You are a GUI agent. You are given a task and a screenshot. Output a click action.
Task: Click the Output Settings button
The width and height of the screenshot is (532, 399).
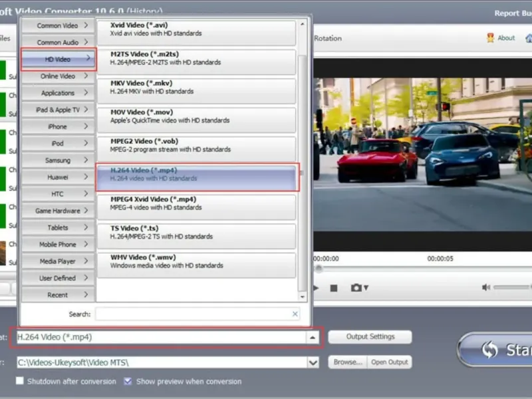370,336
